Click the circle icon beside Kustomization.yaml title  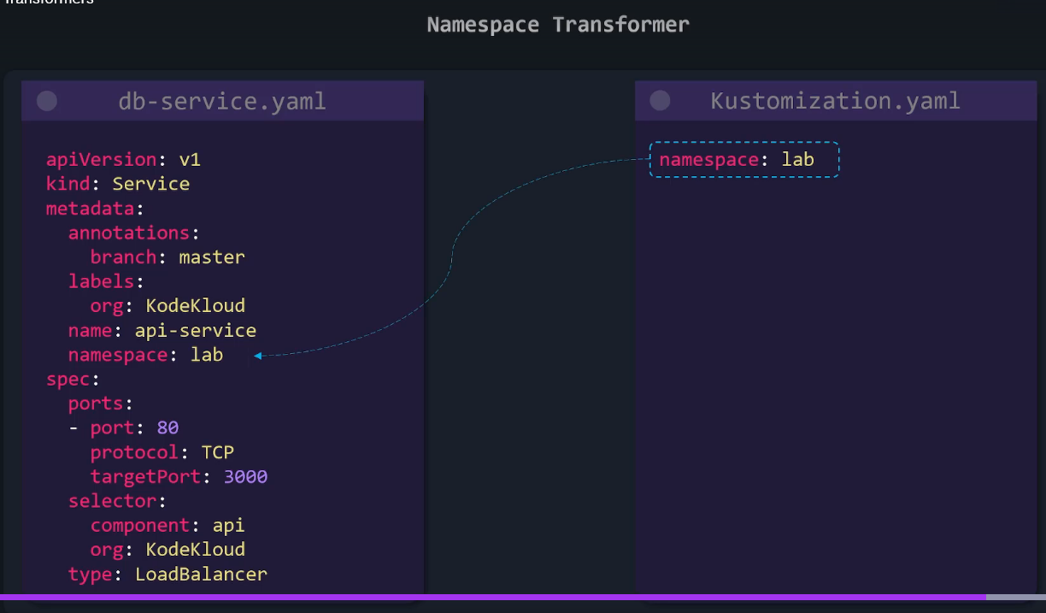[660, 101]
